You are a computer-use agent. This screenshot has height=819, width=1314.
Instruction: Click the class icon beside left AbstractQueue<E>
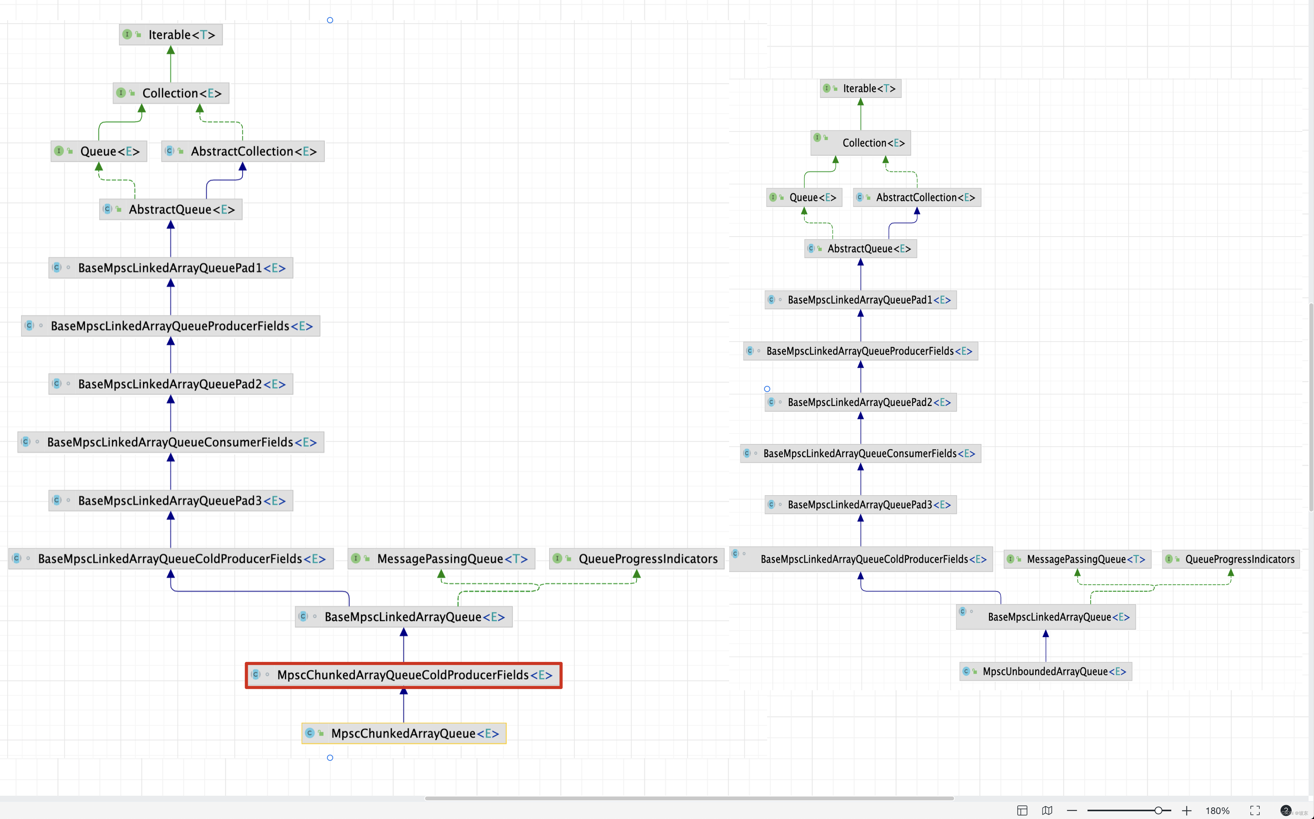tap(107, 209)
